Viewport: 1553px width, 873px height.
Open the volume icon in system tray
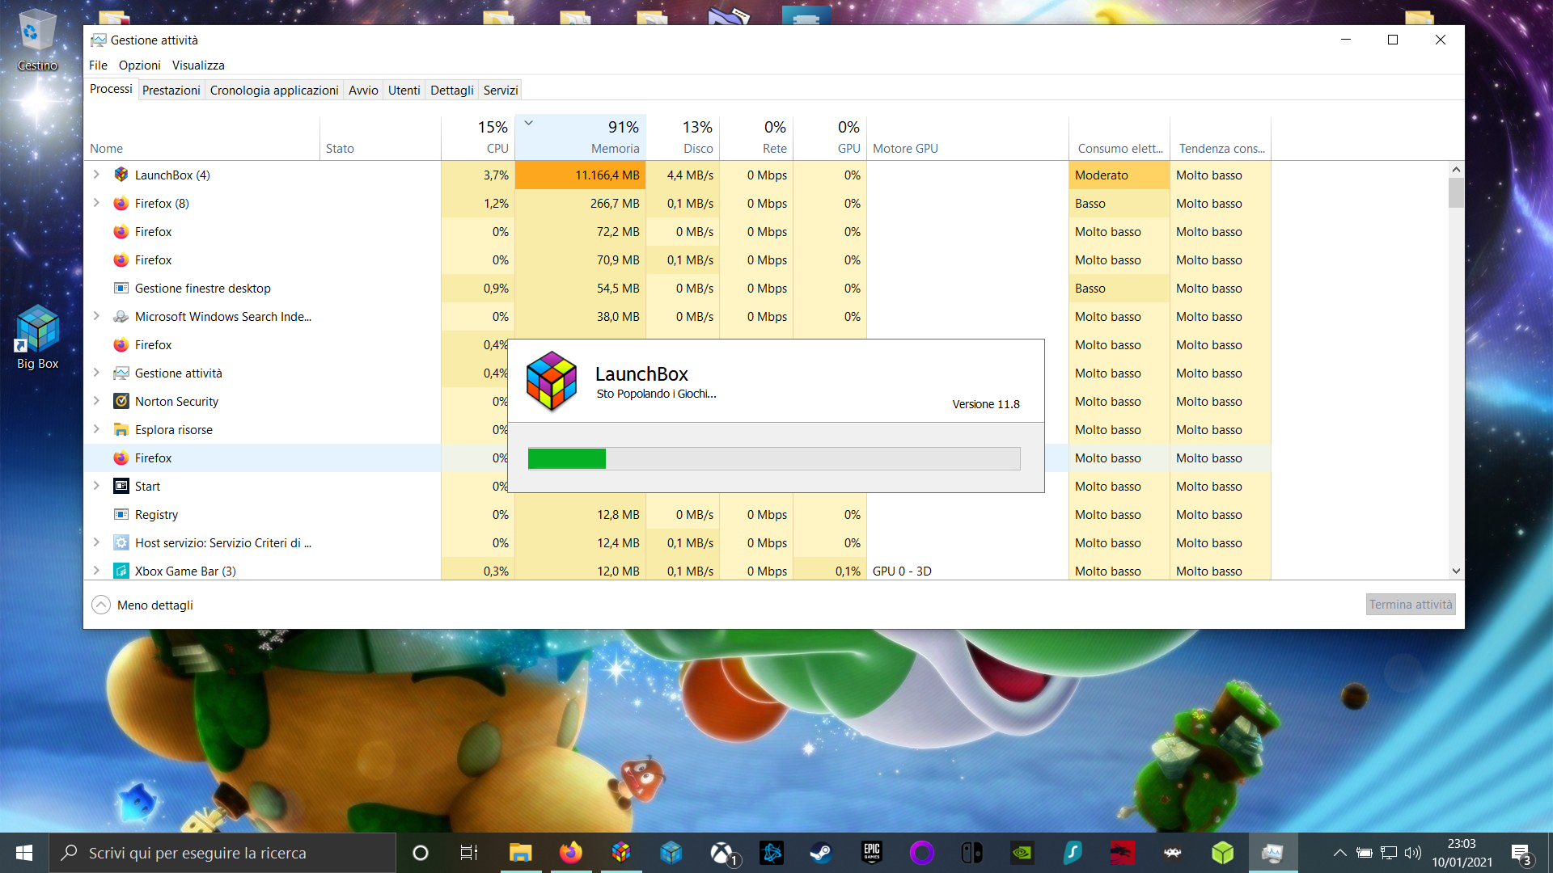click(x=1413, y=853)
